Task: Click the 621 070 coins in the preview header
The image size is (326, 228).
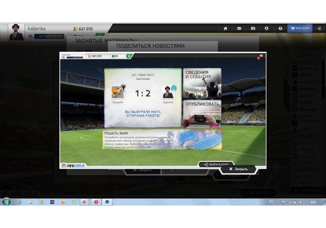Action: point(95,56)
